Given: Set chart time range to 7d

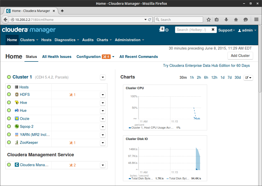Looking at the screenshot, I should pos(229,77).
